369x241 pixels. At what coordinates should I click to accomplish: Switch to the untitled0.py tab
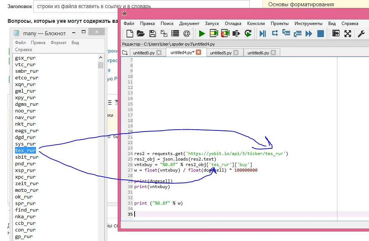point(144,53)
